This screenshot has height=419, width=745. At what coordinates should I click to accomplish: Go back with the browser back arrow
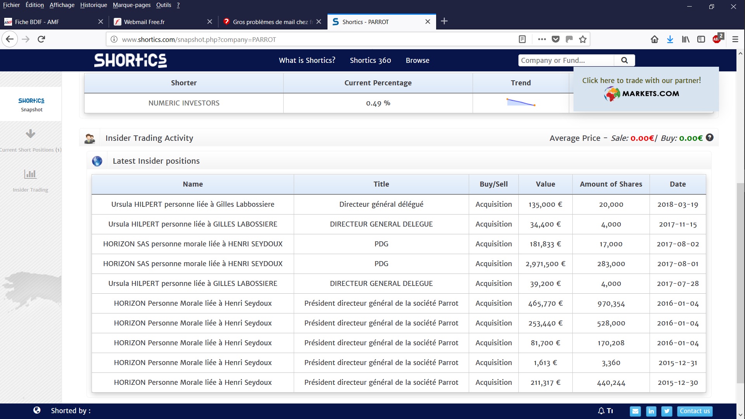[10, 39]
